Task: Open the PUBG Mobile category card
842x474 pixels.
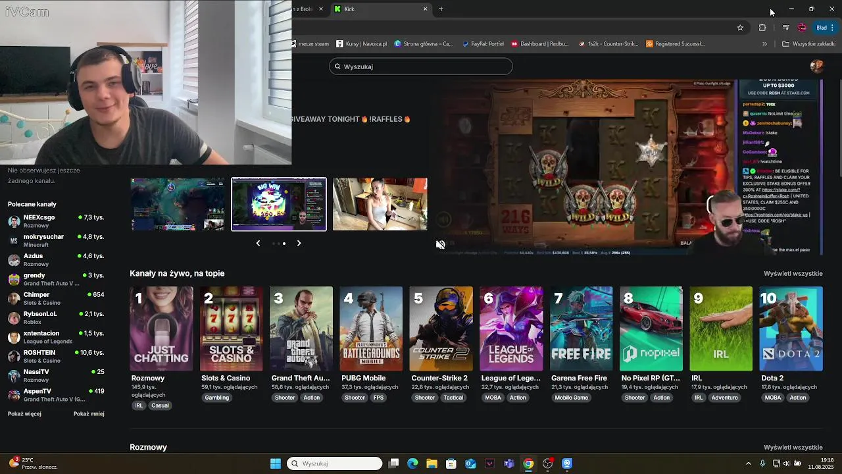Action: (x=371, y=329)
